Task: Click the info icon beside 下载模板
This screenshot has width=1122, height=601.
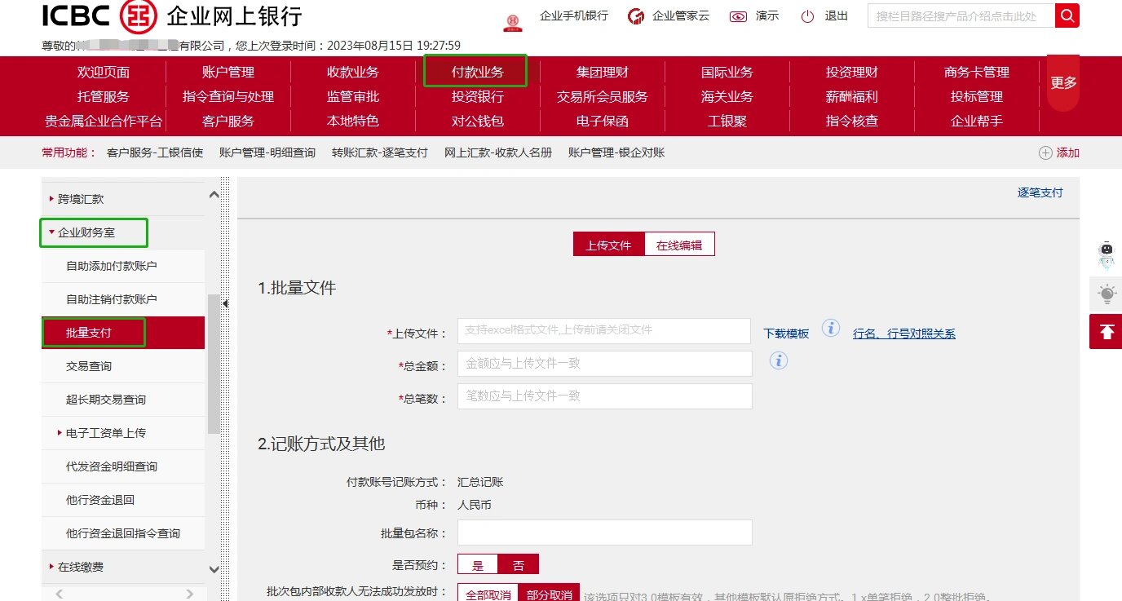Action: tap(830, 329)
